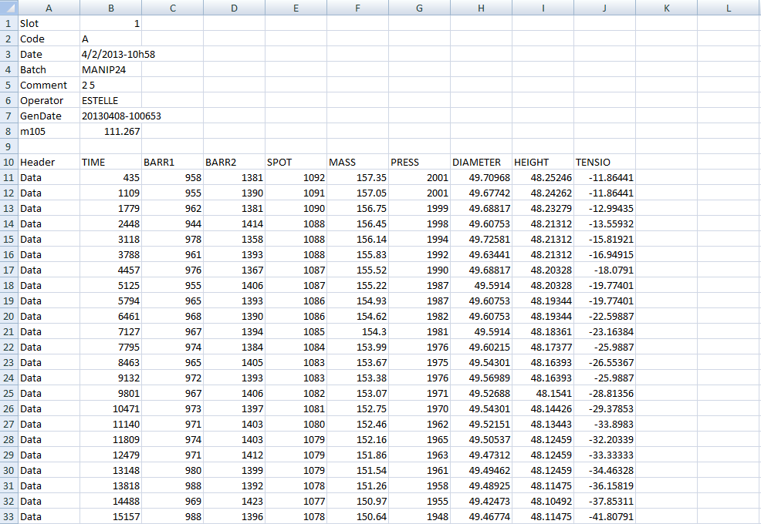Click the 'BARR1' heading cell
Screen dimensions: 761x524
(172, 162)
